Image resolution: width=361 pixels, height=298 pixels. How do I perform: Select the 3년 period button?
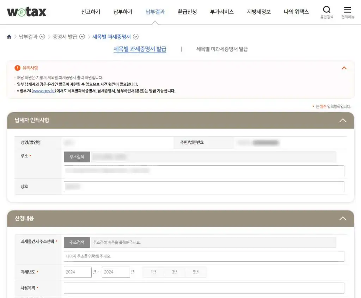175,272
